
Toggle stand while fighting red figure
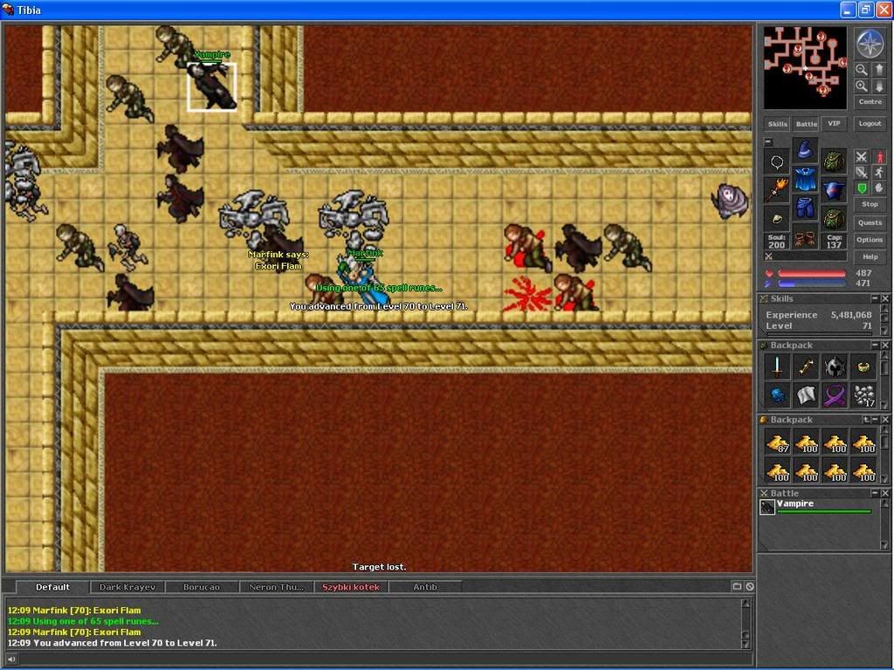pos(880,157)
